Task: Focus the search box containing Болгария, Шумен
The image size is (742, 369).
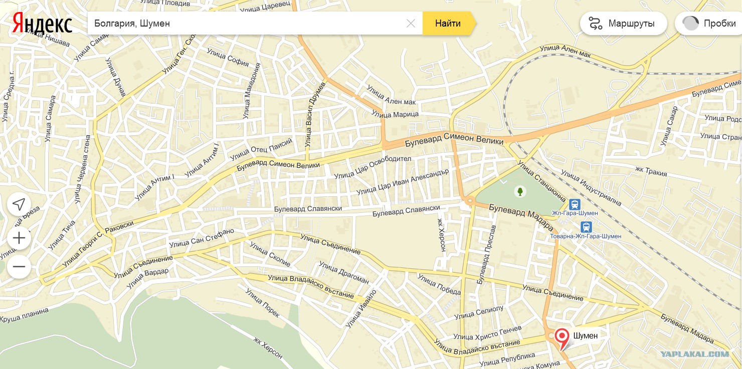Action: click(x=246, y=24)
